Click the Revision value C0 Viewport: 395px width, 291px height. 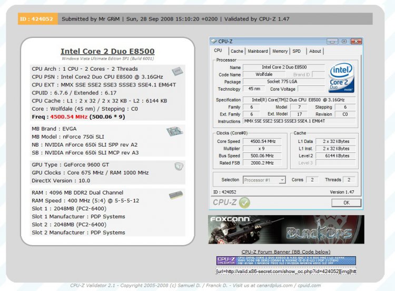[x=345, y=114]
